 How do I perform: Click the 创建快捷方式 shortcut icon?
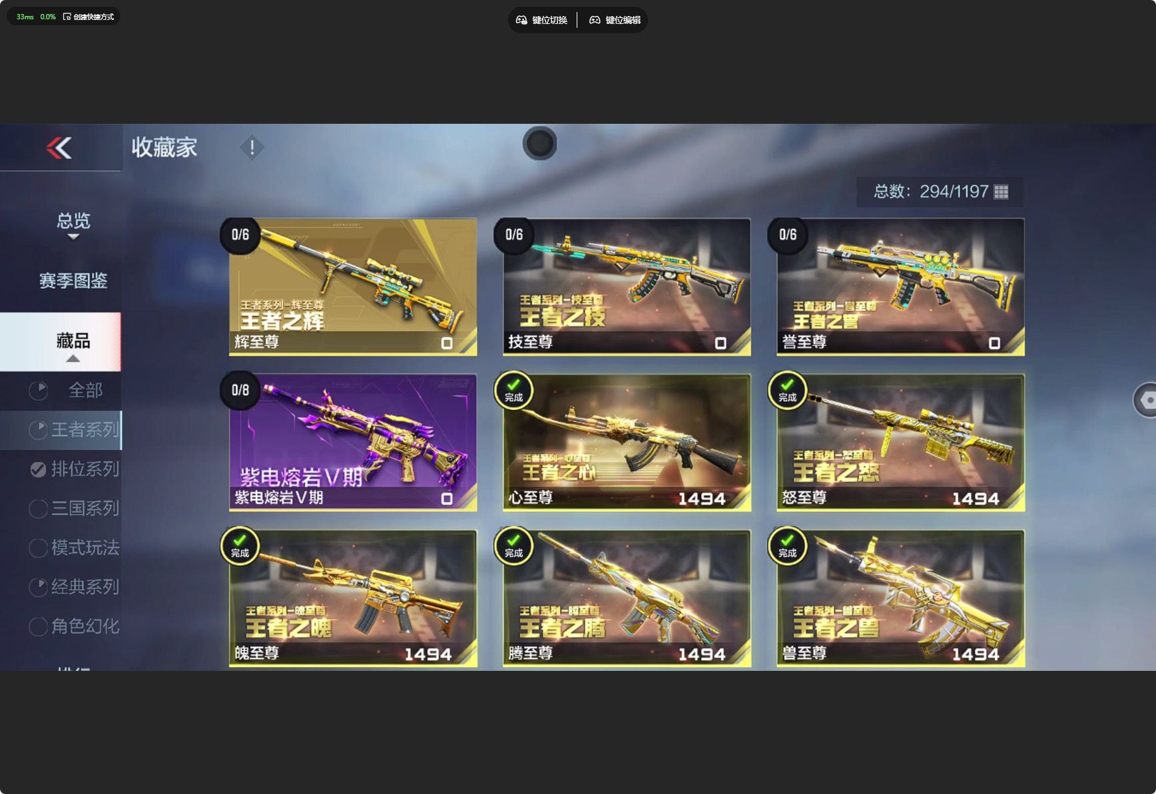click(x=67, y=17)
